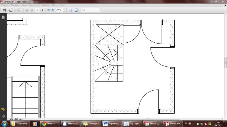The image size is (227, 127).
Task: Switch to Hotmail Chrome taskbar button
Action: (x=50, y=124)
